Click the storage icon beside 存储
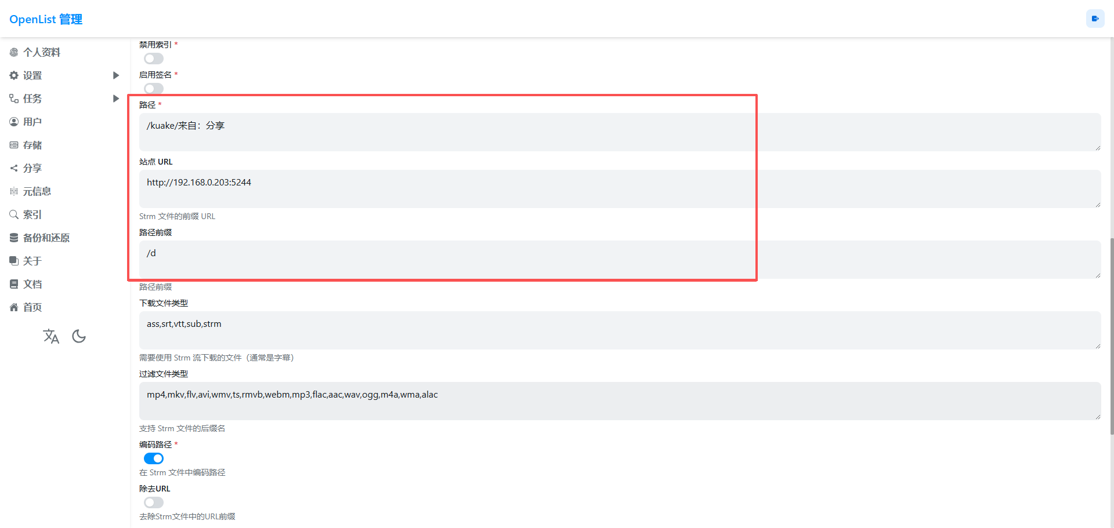The width and height of the screenshot is (1114, 528). pyautogui.click(x=14, y=145)
